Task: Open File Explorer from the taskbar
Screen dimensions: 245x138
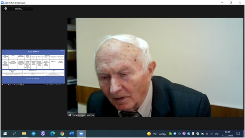Action: tap(24, 134)
